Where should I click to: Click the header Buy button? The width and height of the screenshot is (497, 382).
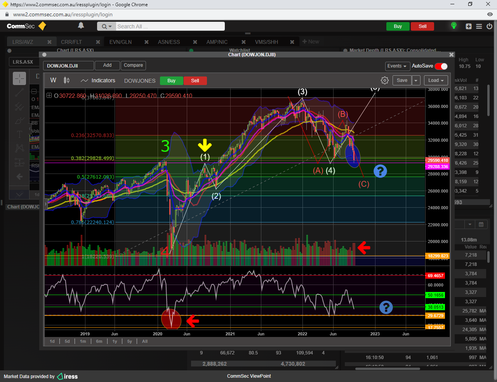[x=398, y=26]
